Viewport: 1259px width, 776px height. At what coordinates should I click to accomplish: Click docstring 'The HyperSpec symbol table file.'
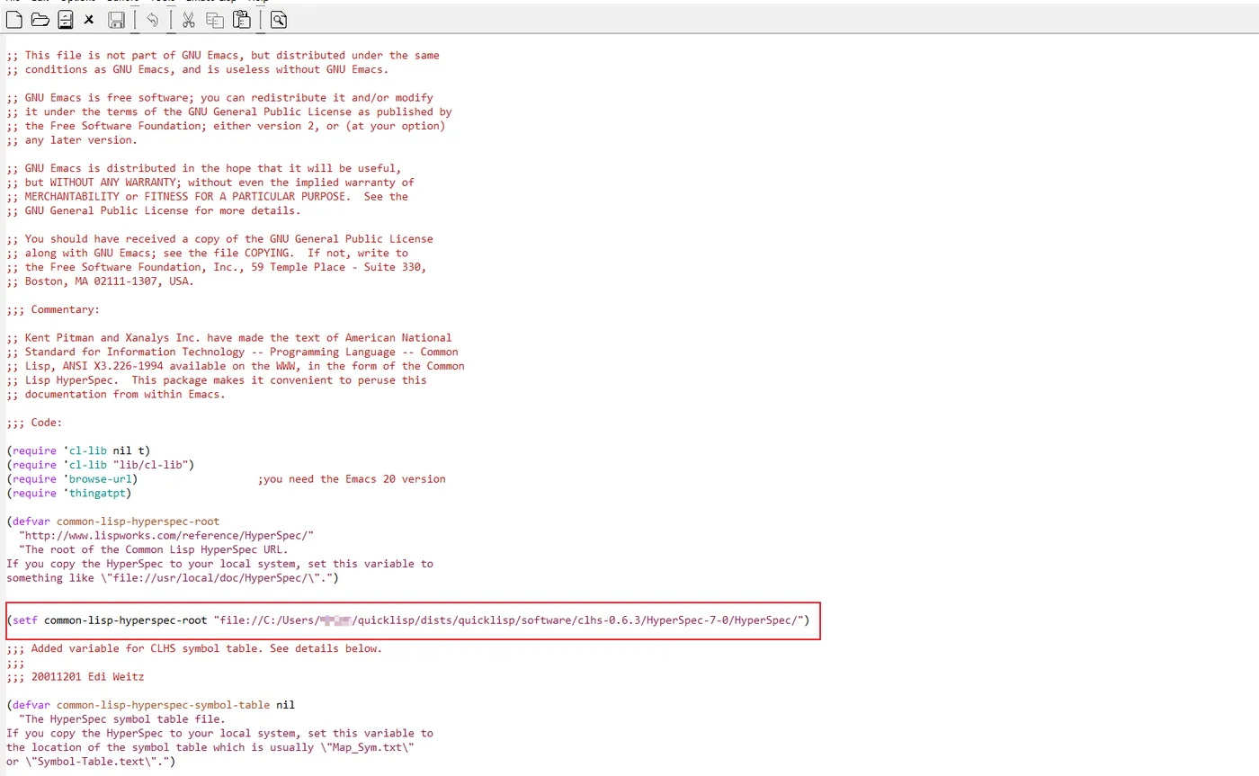(x=122, y=718)
